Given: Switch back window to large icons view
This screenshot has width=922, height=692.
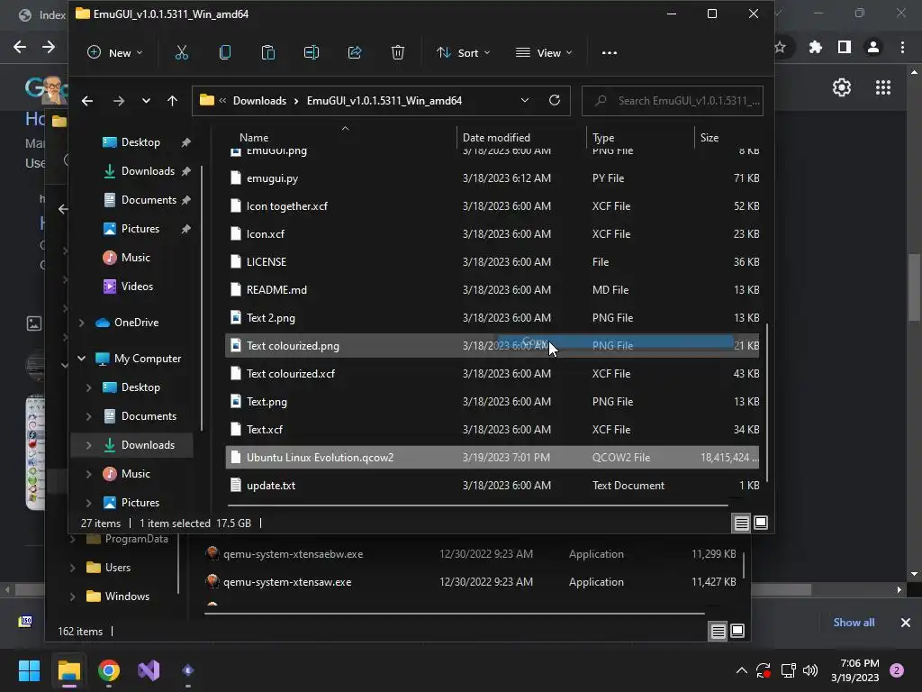Looking at the screenshot, I should click(x=737, y=632).
